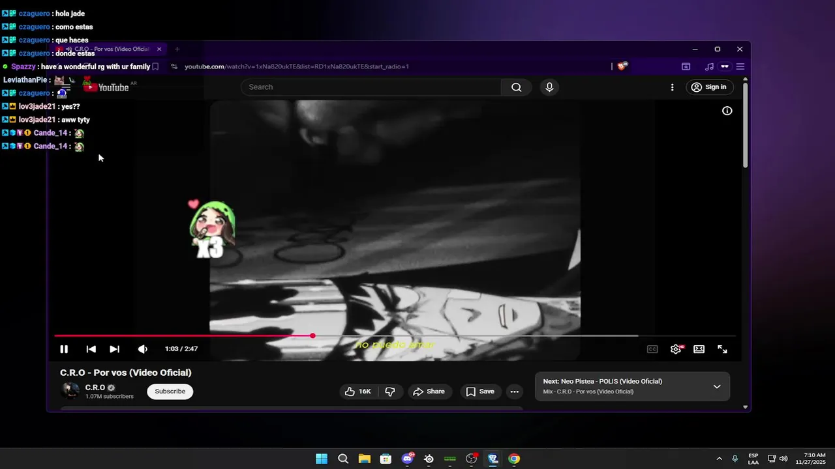Open the C.R.O channel avatar
Image resolution: width=835 pixels, height=469 pixels.
70,391
